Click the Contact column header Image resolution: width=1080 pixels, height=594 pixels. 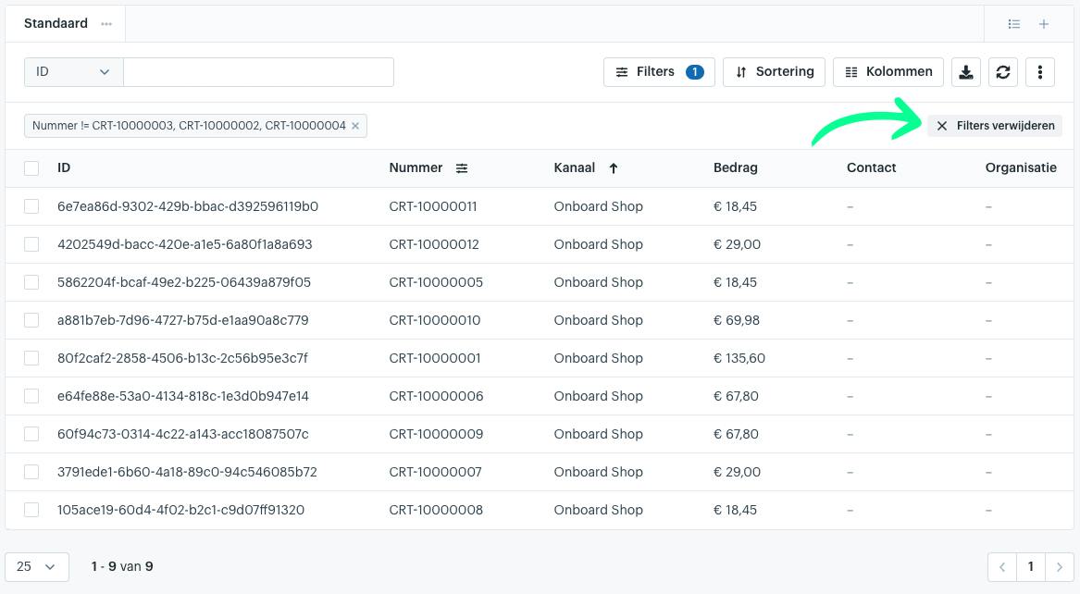pyautogui.click(x=871, y=168)
